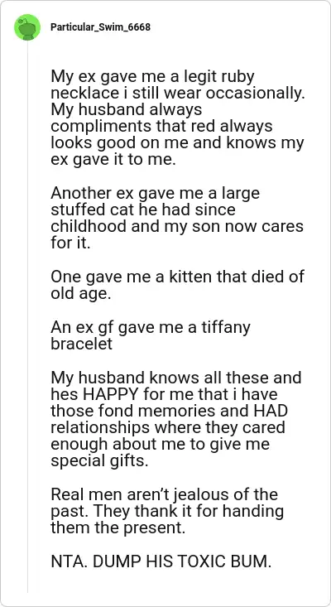
Task: Click the 'NTA. DUMP HIS TOXIC BUM.' line
Action: point(161,562)
